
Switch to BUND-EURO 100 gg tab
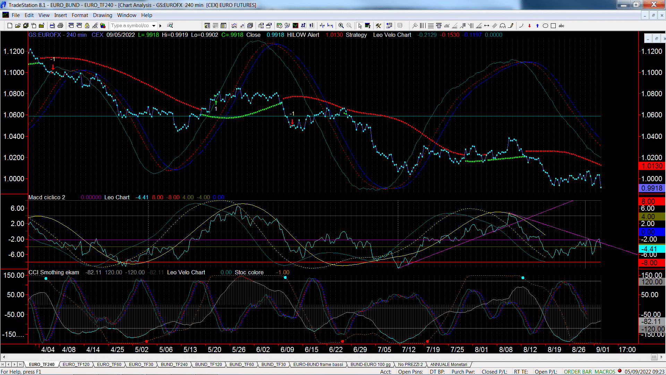point(370,364)
